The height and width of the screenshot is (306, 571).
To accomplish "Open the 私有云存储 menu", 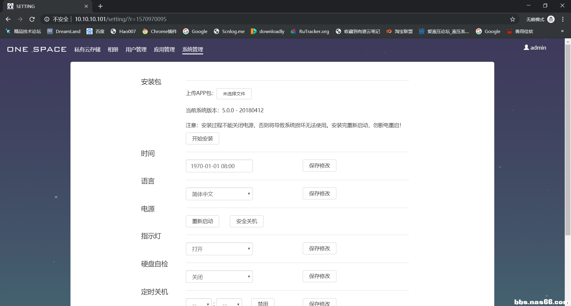I will 87,50.
